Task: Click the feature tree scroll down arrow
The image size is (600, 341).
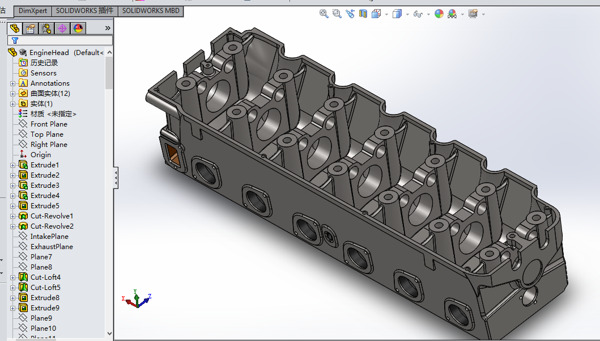Action: point(109,334)
